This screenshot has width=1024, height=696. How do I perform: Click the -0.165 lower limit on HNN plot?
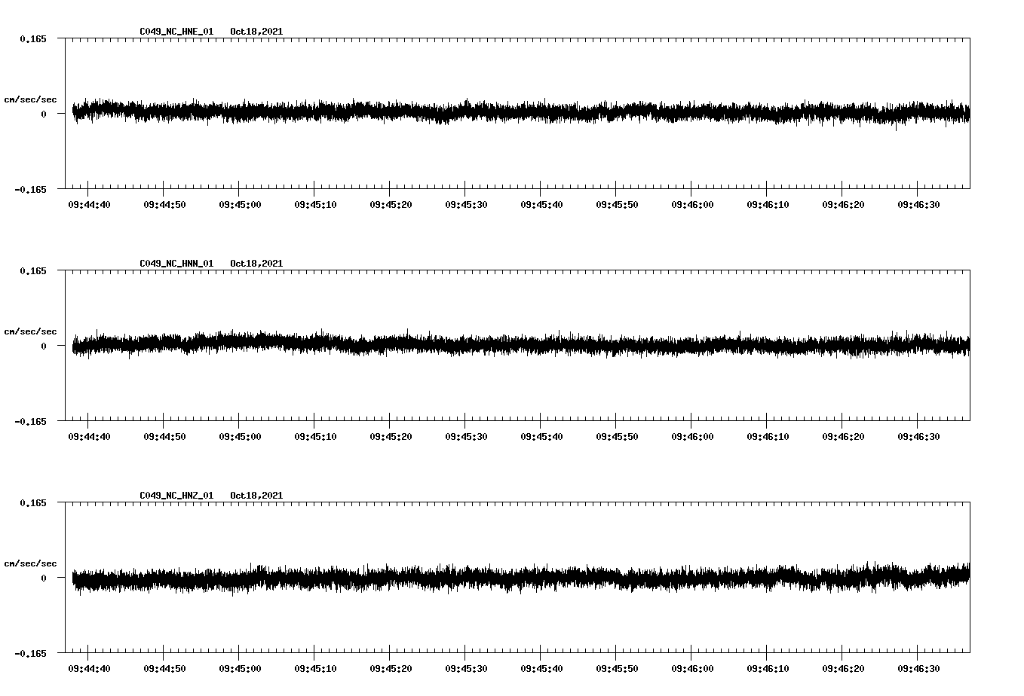(30, 421)
